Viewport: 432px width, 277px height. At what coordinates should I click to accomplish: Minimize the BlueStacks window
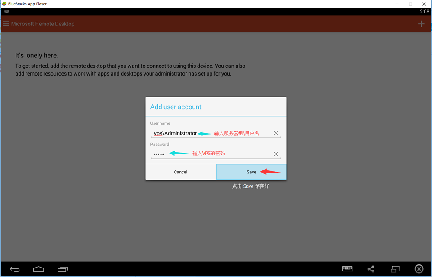pos(397,4)
